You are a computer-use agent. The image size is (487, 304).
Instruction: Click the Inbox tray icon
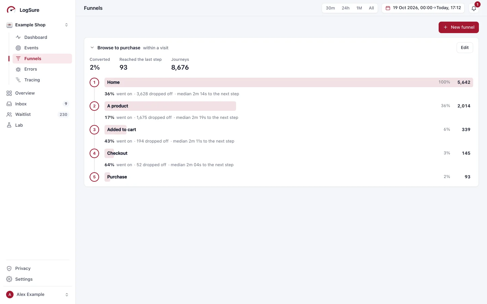9,104
